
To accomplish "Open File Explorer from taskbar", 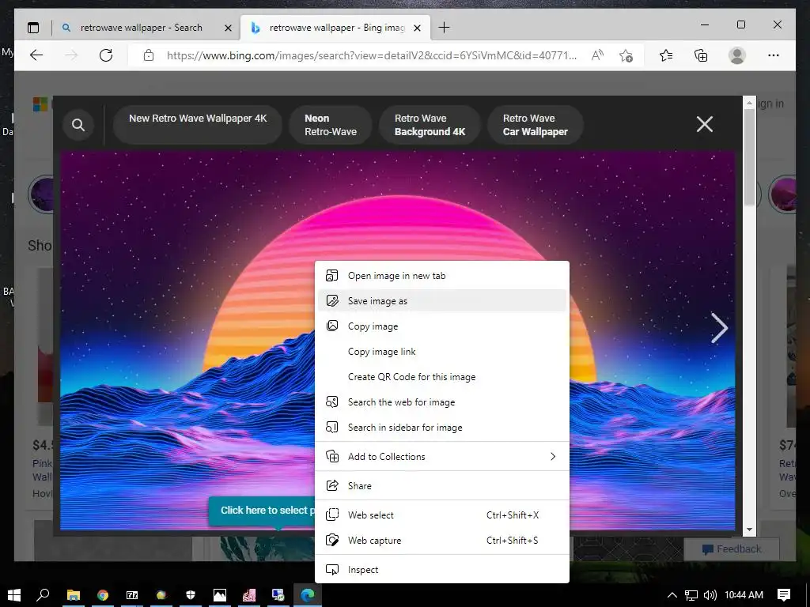I will point(74,595).
